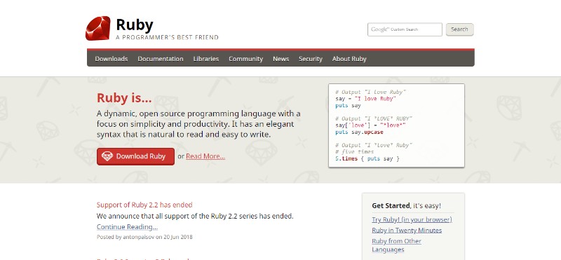
Task: Open About Ruby in the navigation bar
Action: pyautogui.click(x=349, y=59)
